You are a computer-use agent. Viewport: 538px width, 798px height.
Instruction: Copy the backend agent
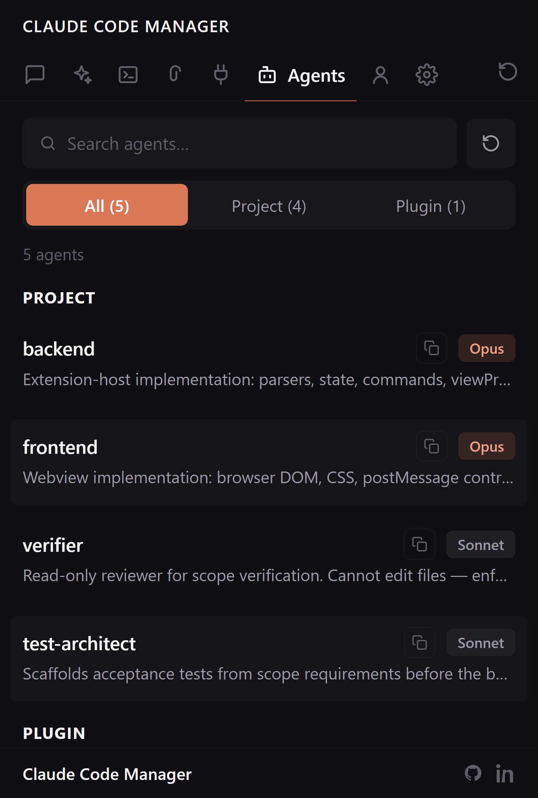(x=431, y=348)
